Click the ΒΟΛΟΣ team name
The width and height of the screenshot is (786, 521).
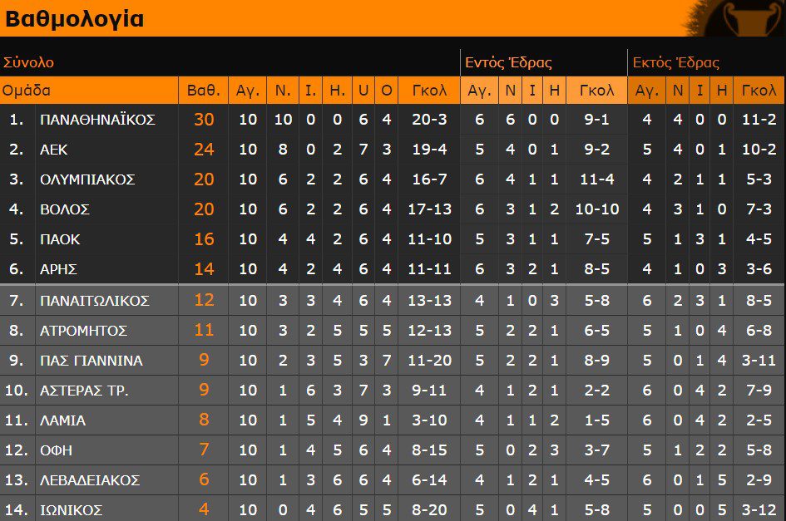point(65,209)
